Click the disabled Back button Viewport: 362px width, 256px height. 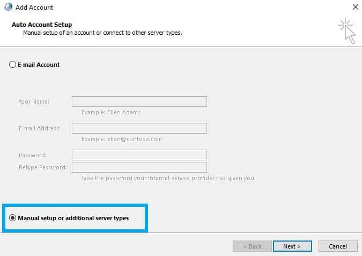pos(252,246)
